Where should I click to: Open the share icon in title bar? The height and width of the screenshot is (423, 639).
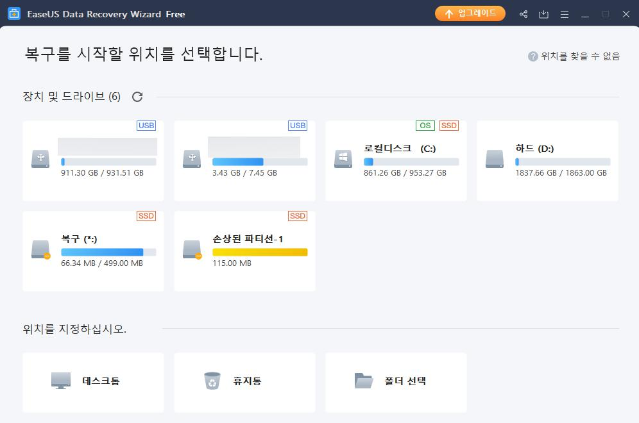coord(524,14)
